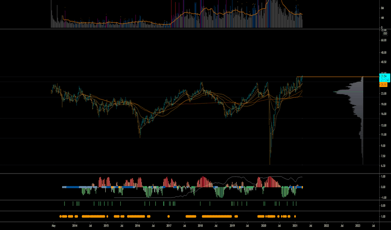The width and height of the screenshot is (391, 230).
Task: Click the USD currency label on price axis
Action: pos(385,33)
